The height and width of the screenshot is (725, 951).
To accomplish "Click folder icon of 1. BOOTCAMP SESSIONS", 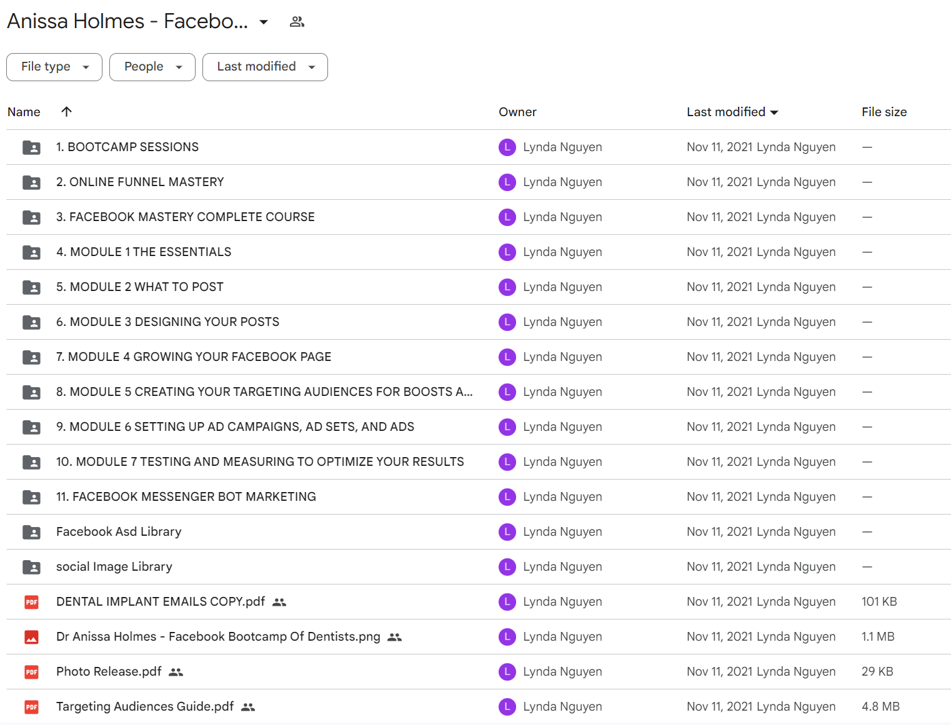I will 31,147.
